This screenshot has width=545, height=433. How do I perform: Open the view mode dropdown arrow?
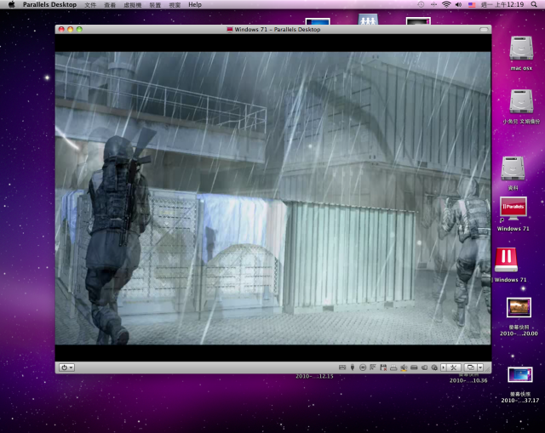480,367
